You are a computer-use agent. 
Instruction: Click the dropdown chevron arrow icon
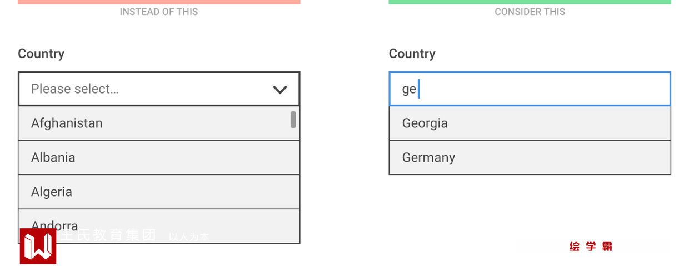(280, 89)
